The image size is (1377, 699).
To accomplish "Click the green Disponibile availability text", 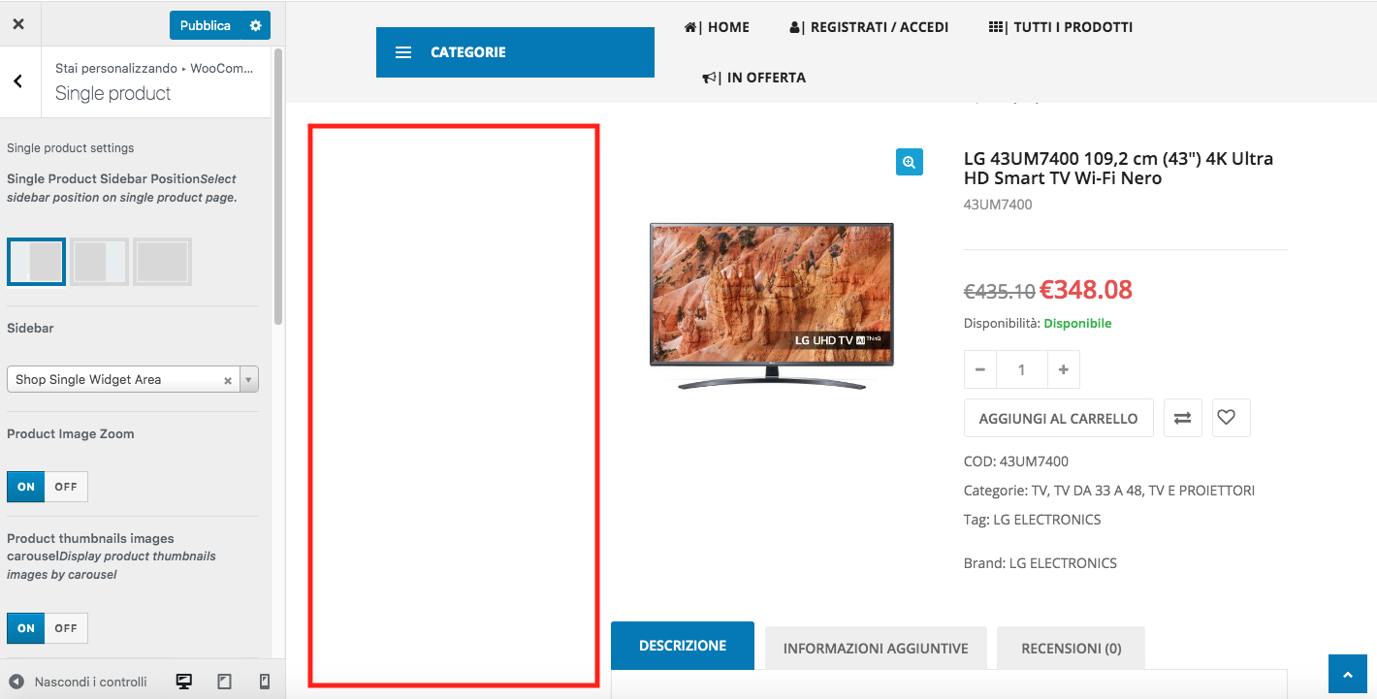I will [1077, 323].
